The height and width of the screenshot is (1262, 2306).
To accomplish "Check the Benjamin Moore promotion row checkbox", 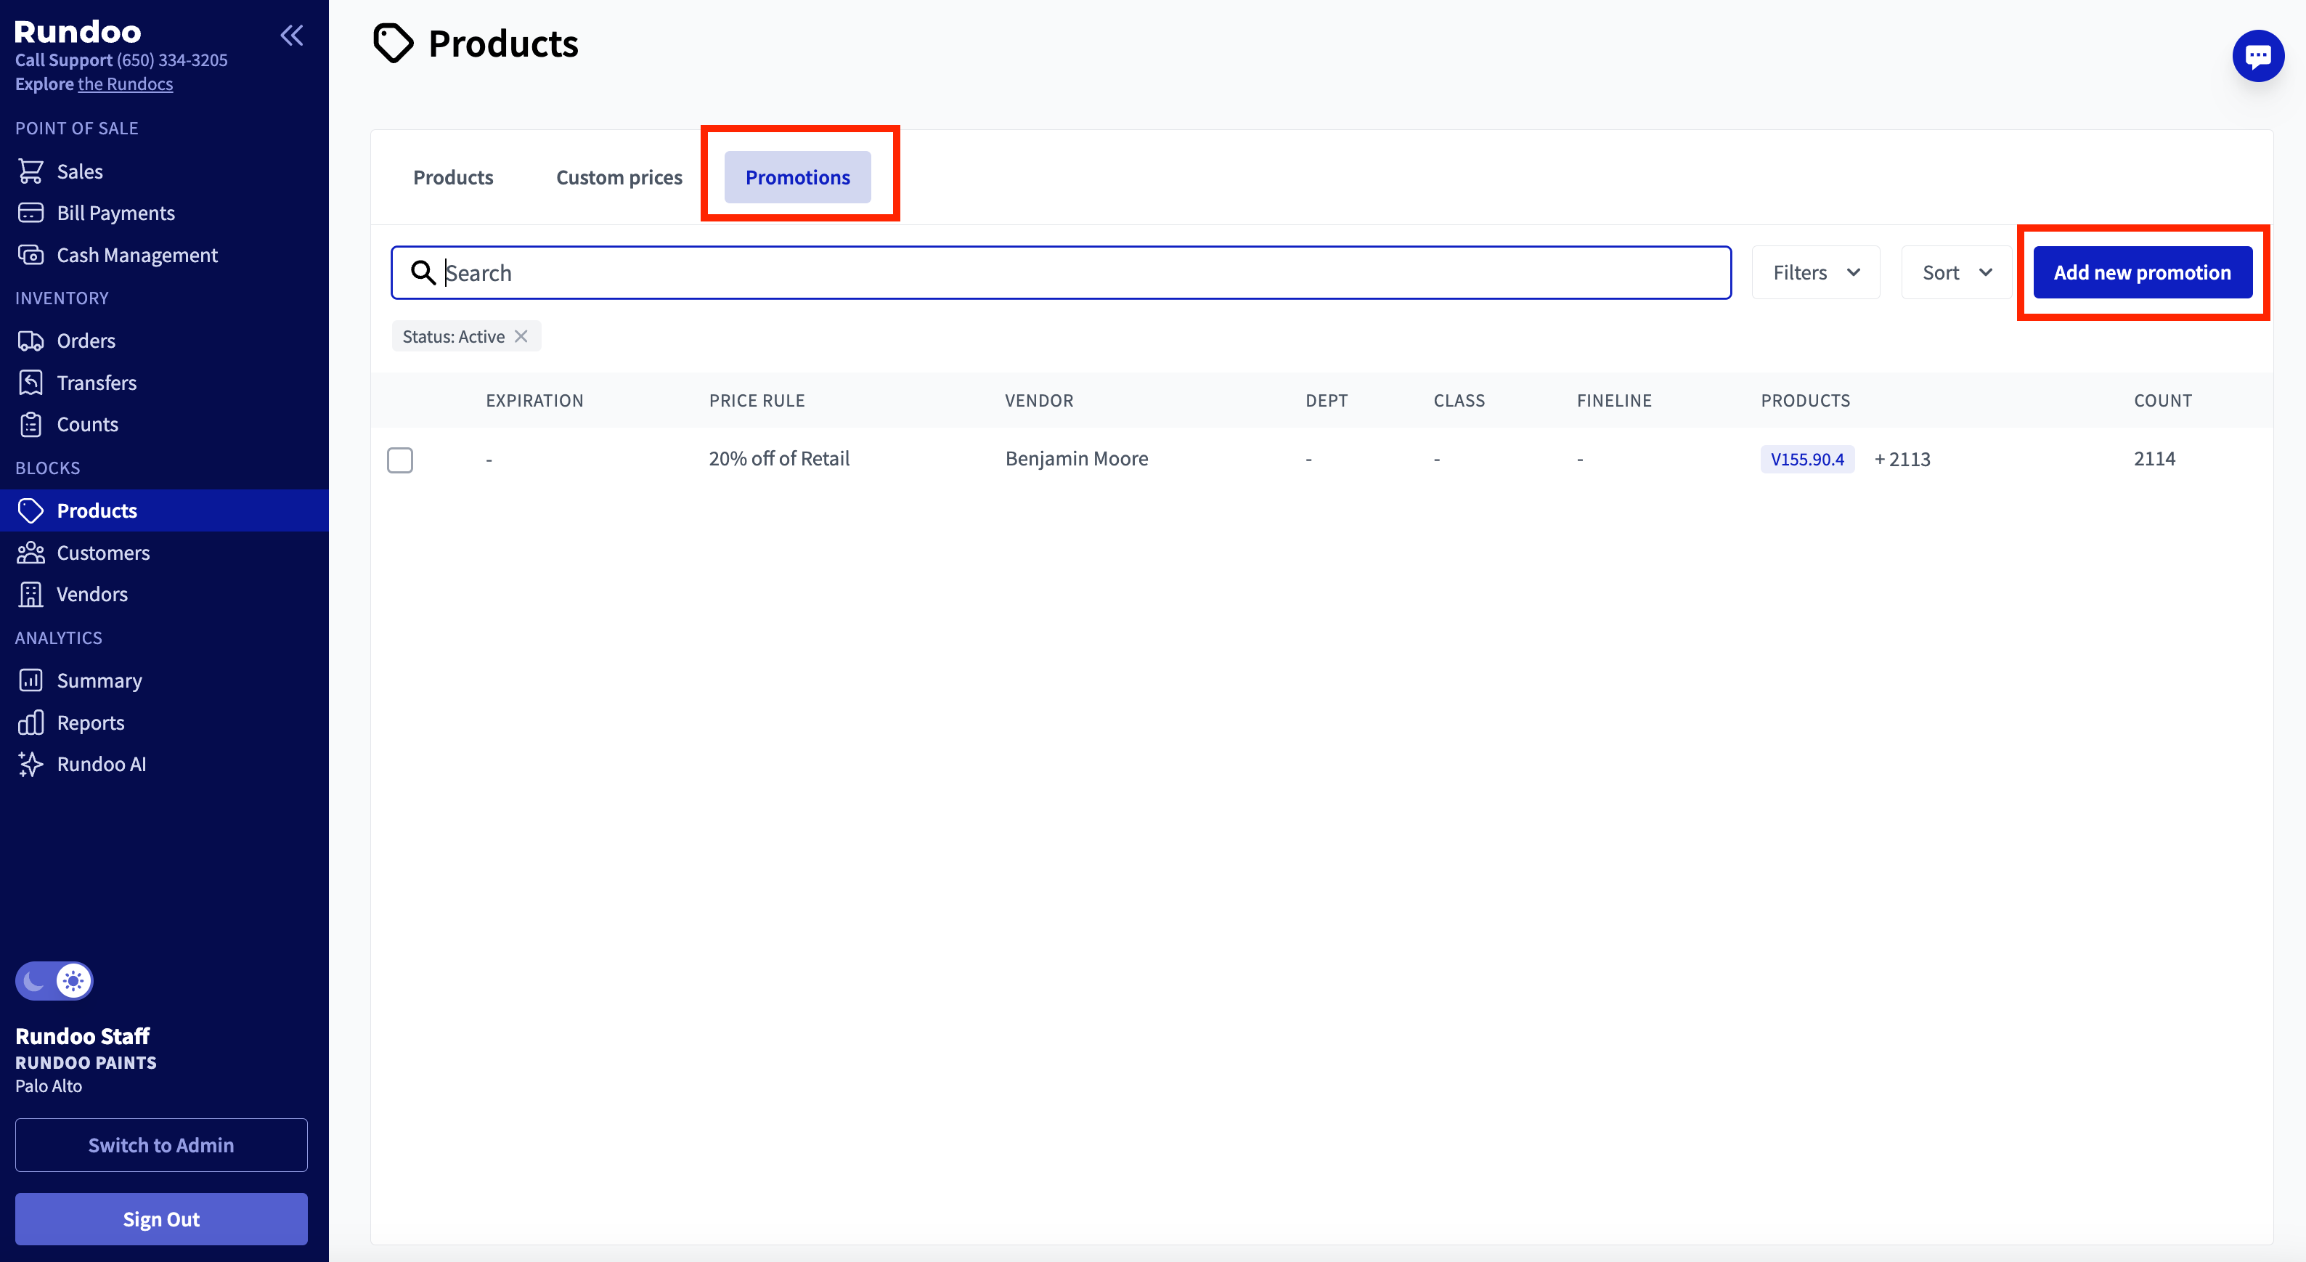I will click(x=400, y=460).
